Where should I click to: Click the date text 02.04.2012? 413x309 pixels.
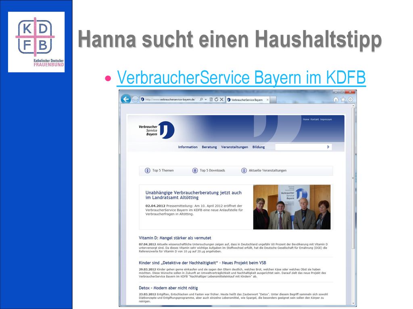[155, 206]
